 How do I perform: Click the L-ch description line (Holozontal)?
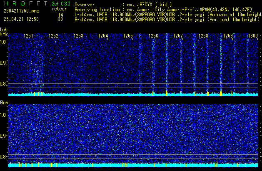[168, 15]
